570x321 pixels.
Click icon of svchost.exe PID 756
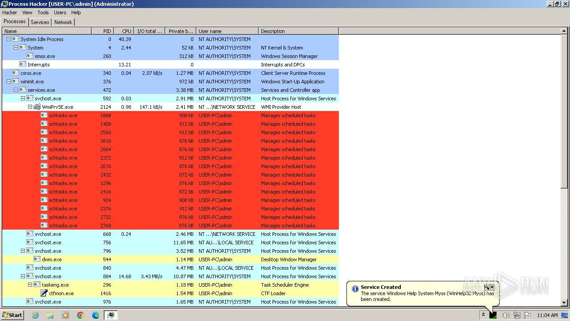30,243
